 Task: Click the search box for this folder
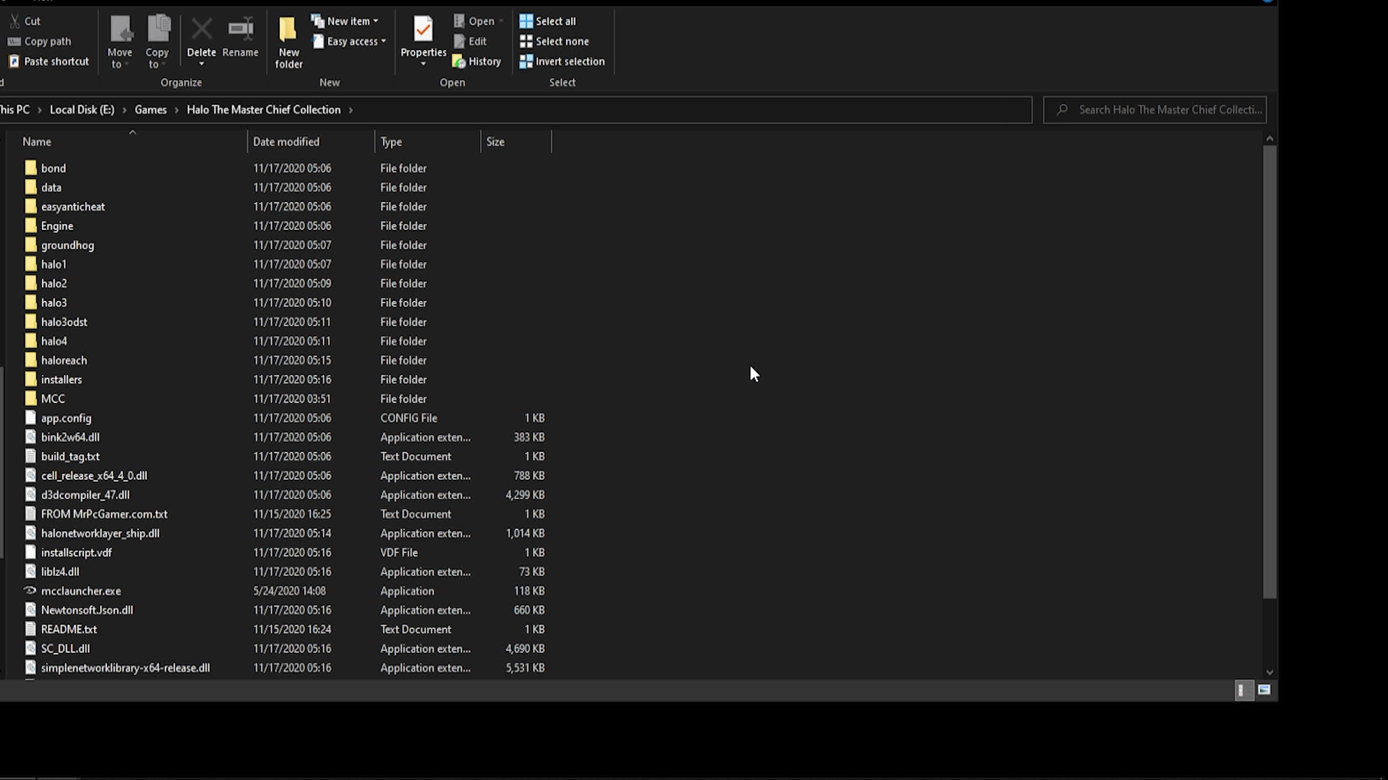(x=1155, y=110)
